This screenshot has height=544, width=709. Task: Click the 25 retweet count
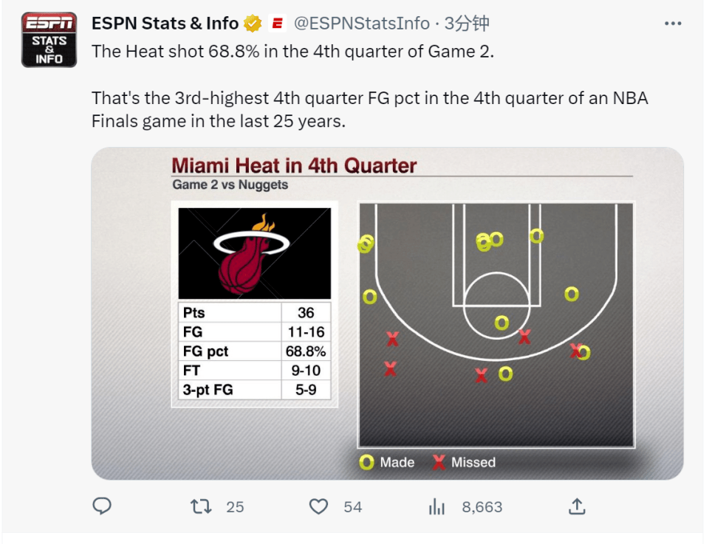235,507
